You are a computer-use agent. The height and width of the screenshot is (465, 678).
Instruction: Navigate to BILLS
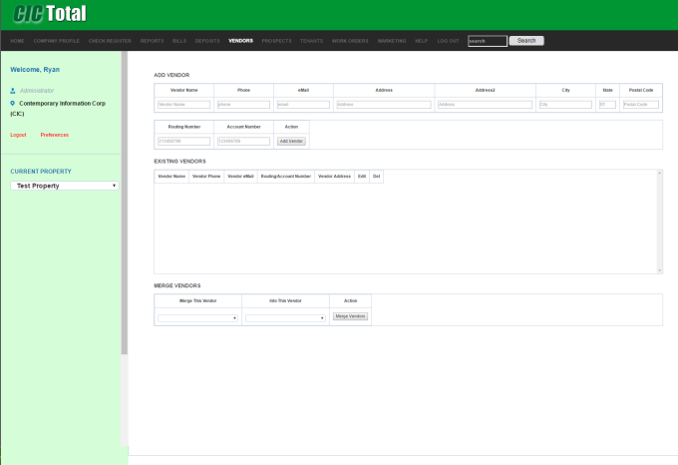179,41
